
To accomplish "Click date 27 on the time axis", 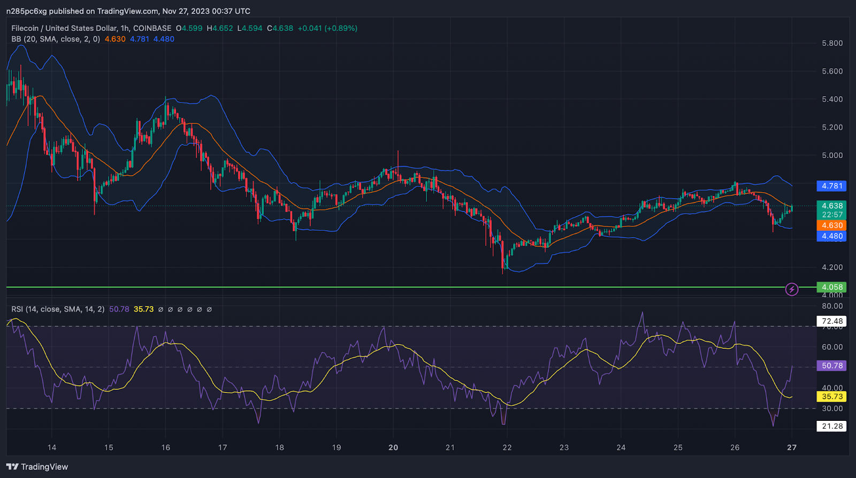I will pyautogui.click(x=792, y=448).
